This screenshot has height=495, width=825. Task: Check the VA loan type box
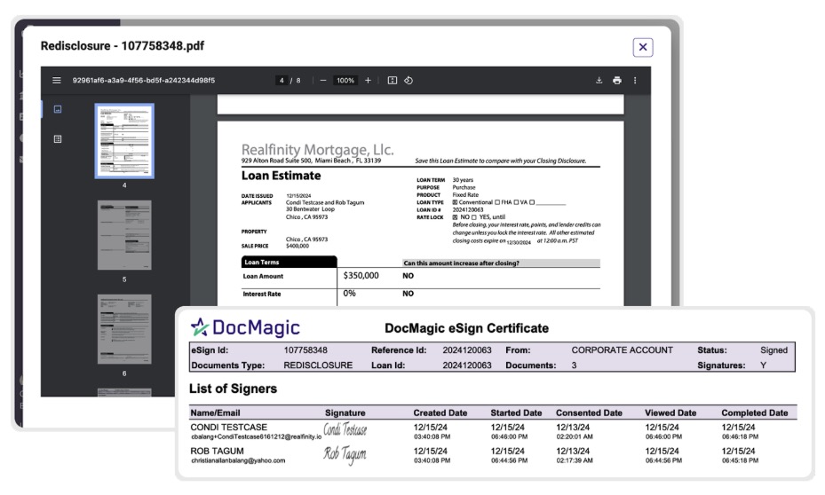516,202
